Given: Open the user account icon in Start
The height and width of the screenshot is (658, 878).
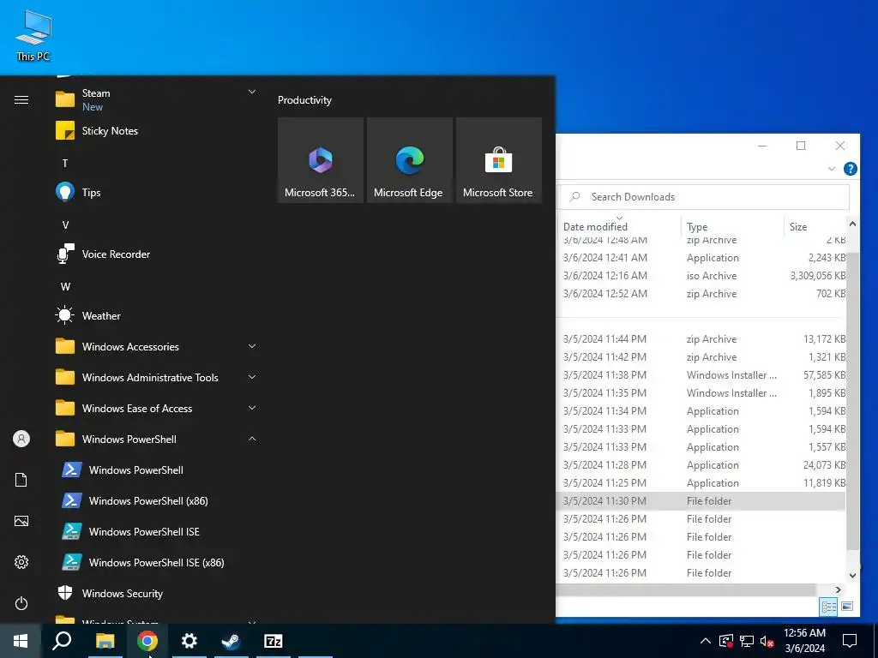Looking at the screenshot, I should coord(21,439).
